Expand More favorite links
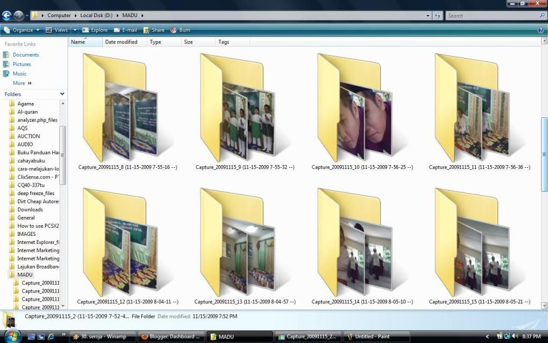 (22, 83)
